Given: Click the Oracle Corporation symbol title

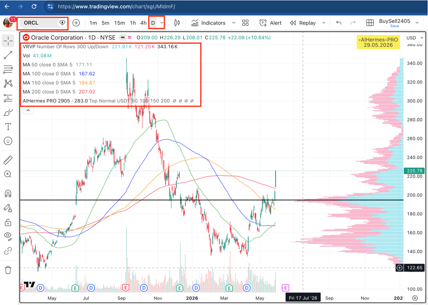Looking at the screenshot, I should pyautogui.click(x=73, y=38).
